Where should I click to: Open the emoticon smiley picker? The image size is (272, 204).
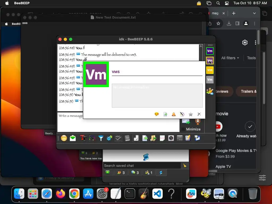[x=64, y=138]
